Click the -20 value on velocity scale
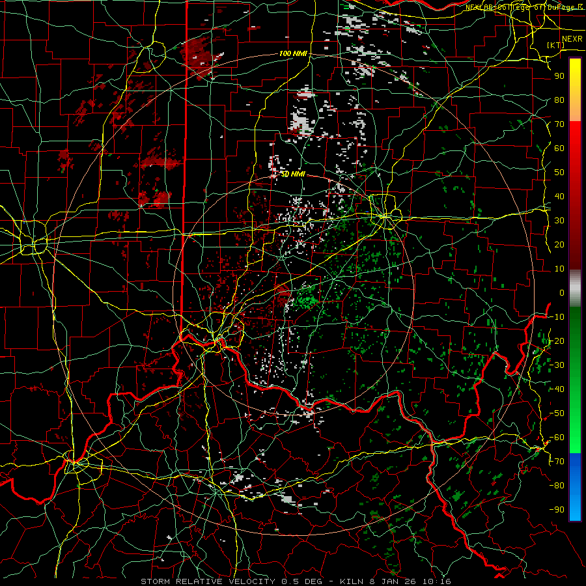The height and width of the screenshot is (586, 586). 557,341
